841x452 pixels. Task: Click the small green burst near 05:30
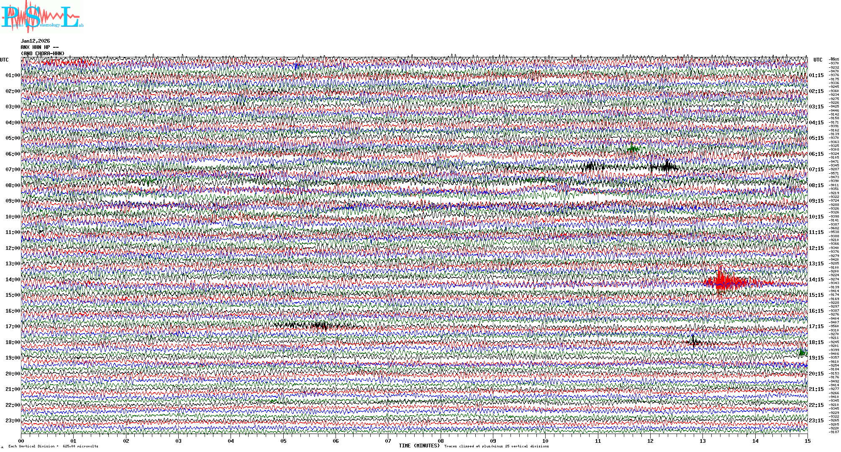click(x=633, y=148)
